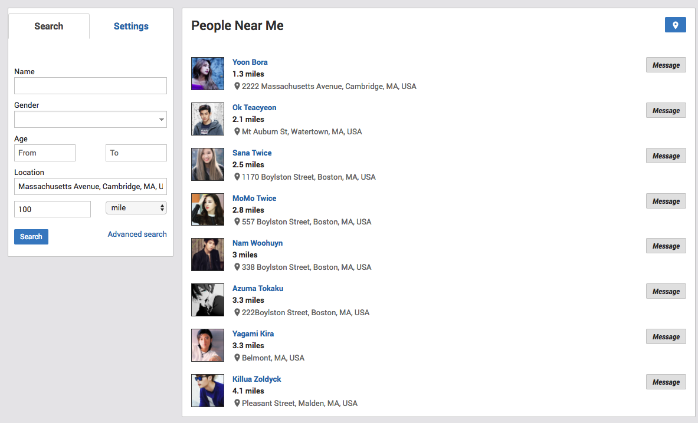Open Yoon Bora's profile photo
Screen dimensions: 698x423
pos(208,74)
